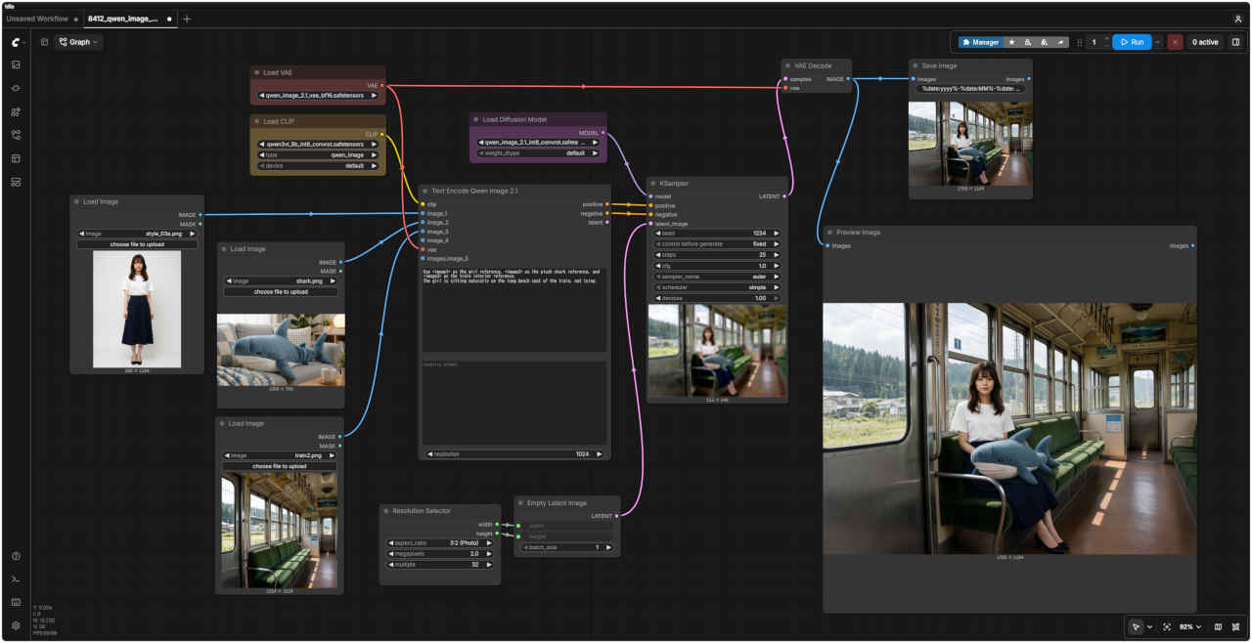
Task: Add a new workflow tab
Action: 187,19
